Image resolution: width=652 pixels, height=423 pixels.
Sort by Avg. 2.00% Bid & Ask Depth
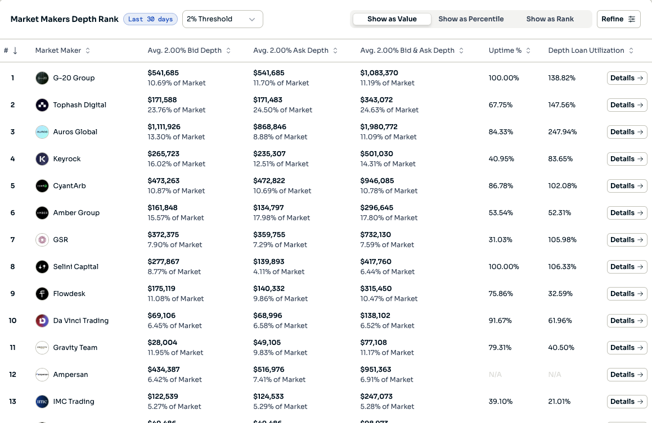[461, 51]
